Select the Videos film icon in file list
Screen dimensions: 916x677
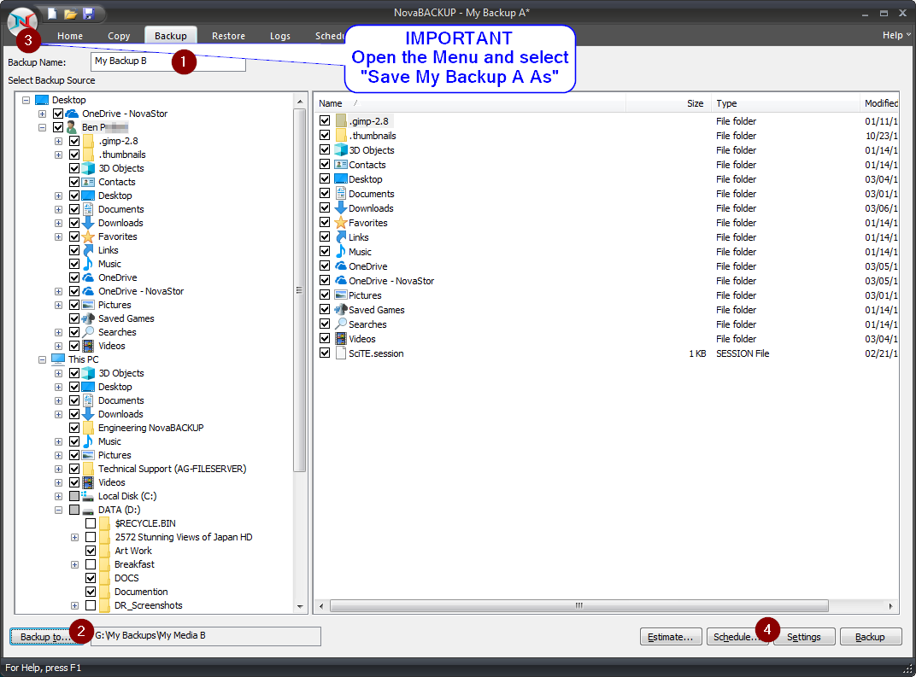pyautogui.click(x=341, y=338)
